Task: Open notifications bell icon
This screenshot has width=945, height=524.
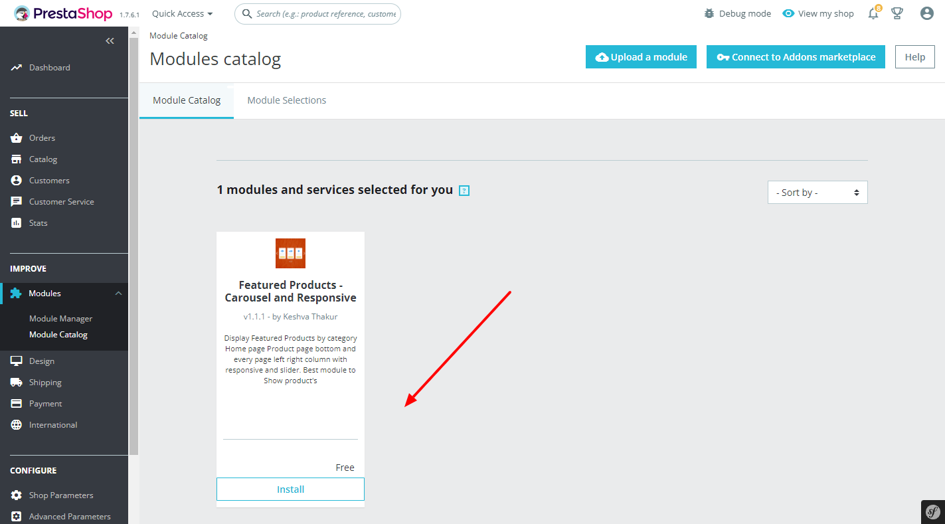Action: (873, 13)
